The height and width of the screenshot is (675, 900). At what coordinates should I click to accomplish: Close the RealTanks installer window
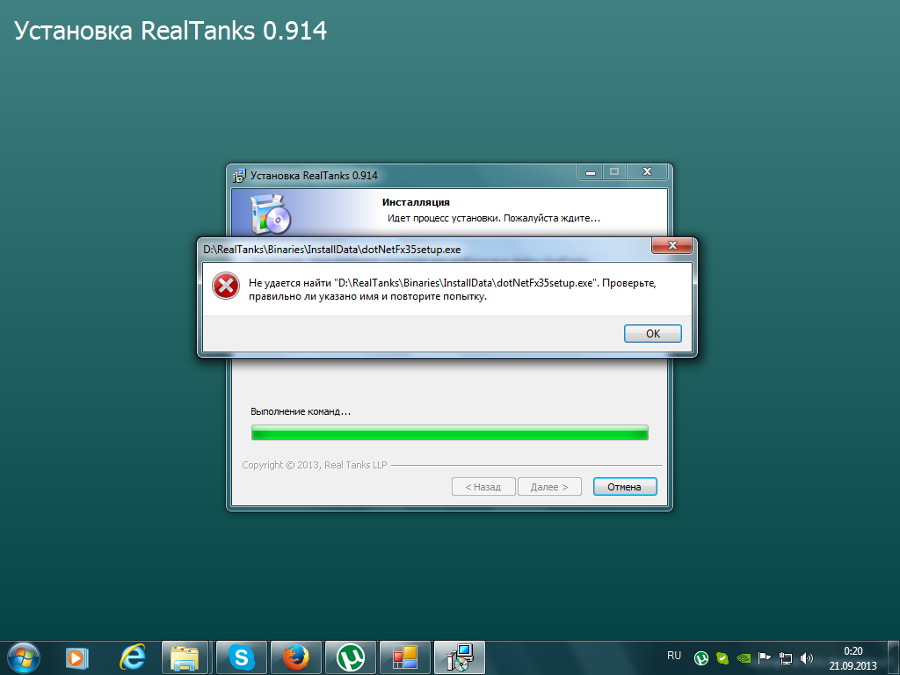pyautogui.click(x=647, y=171)
